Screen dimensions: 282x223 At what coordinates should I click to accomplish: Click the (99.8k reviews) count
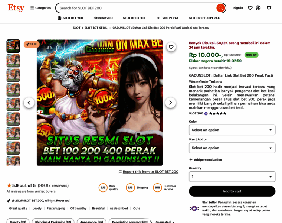53,185
